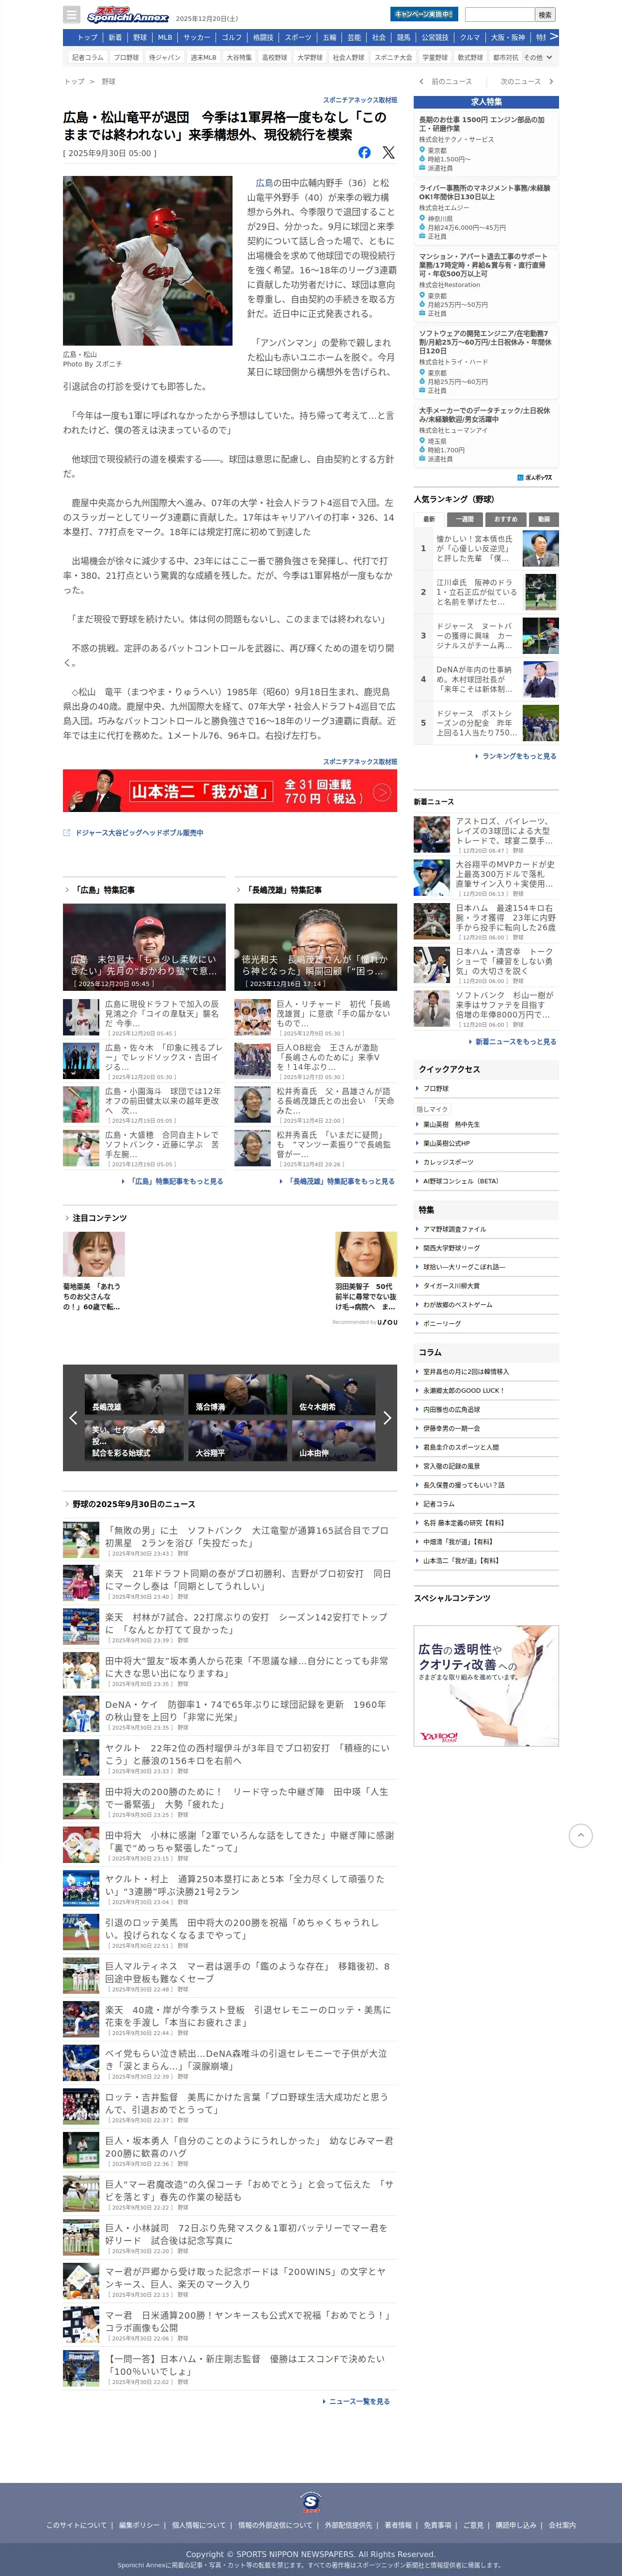Click the carousel right arrow
Screen dimensions: 622x2576
[387, 1417]
